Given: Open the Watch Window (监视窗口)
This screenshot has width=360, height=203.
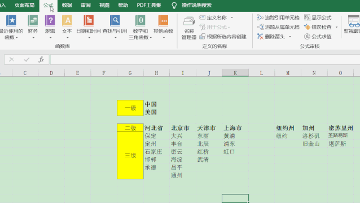Looking at the screenshot, I should point(352,25).
